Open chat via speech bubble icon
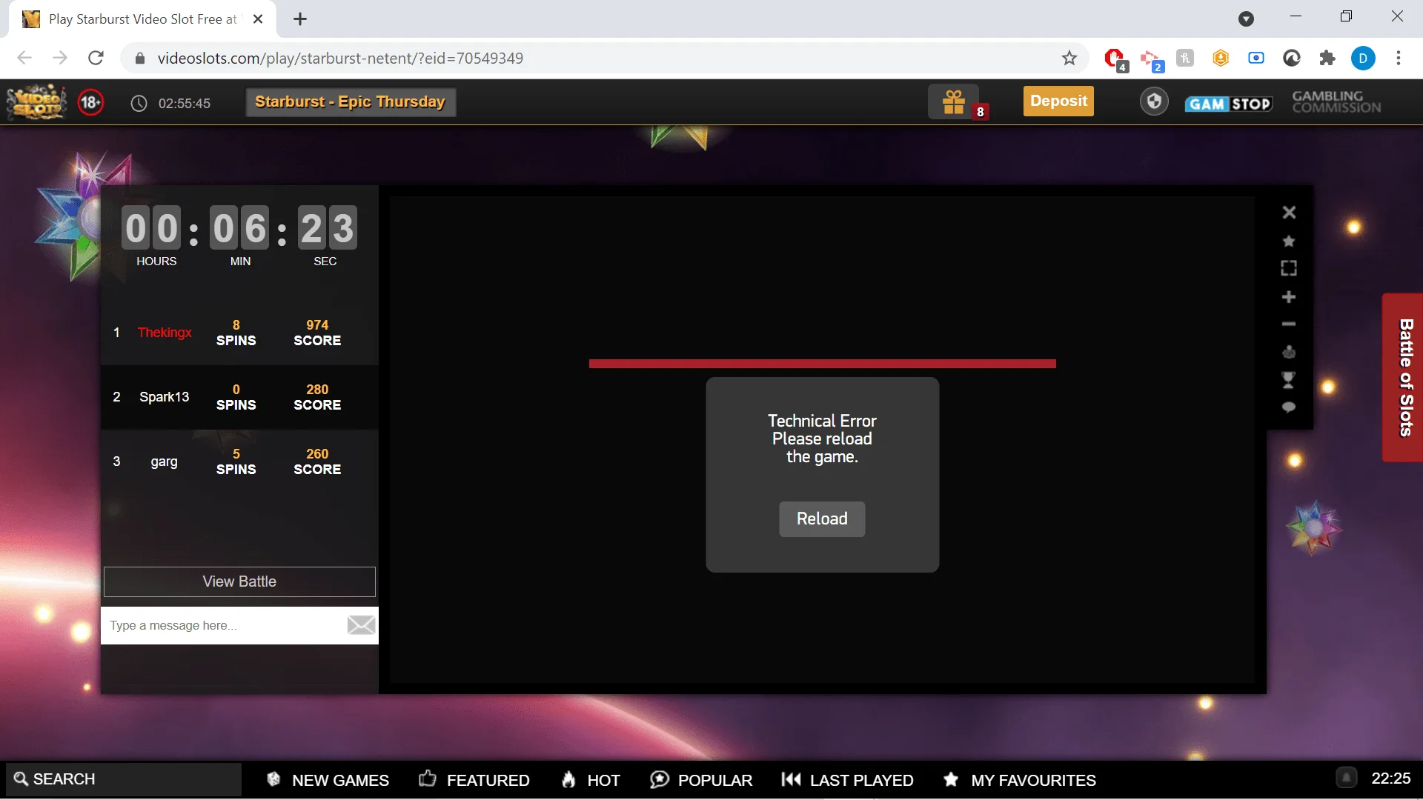 tap(1289, 407)
